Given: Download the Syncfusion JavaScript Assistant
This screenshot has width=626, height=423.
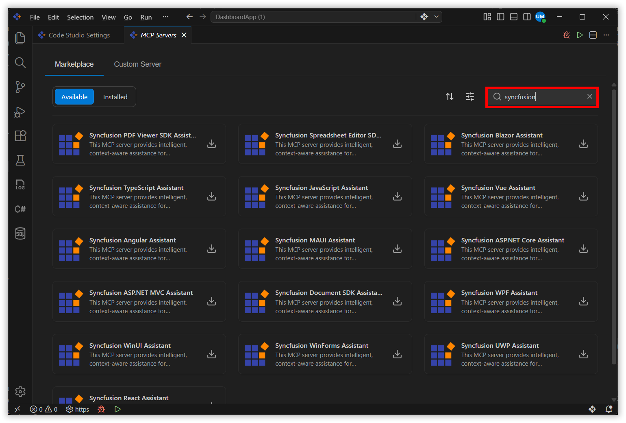Looking at the screenshot, I should coord(398,196).
